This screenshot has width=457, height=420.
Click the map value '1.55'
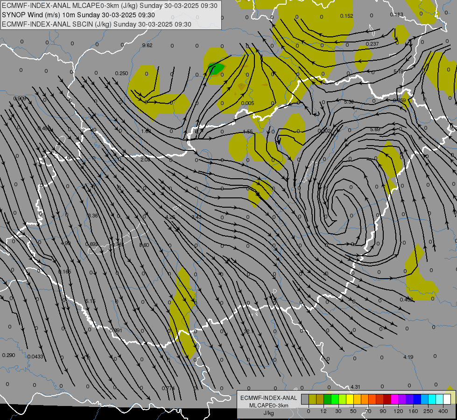(248, 132)
